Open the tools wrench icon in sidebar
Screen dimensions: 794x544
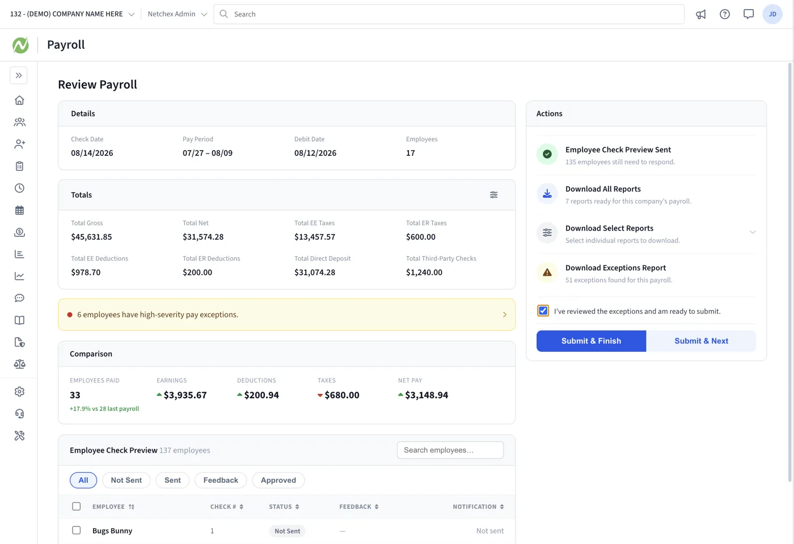click(x=19, y=436)
